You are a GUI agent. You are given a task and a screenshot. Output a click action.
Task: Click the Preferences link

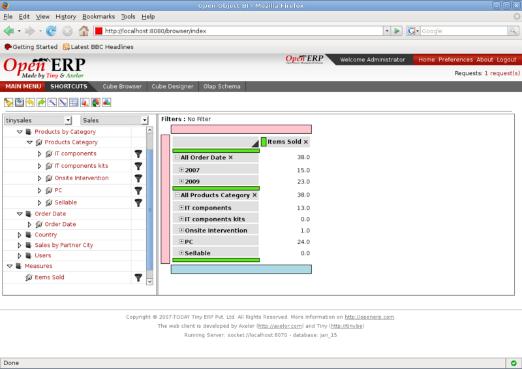[x=455, y=59]
